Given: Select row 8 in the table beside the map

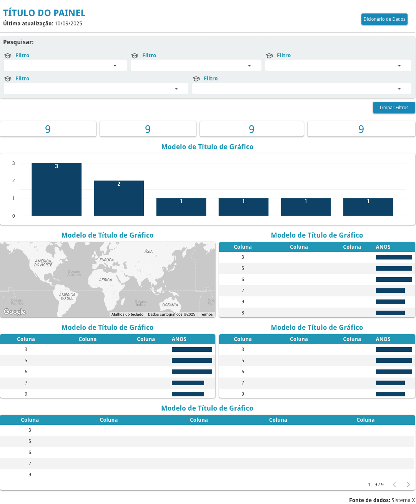Looking at the screenshot, I should click(x=317, y=313).
